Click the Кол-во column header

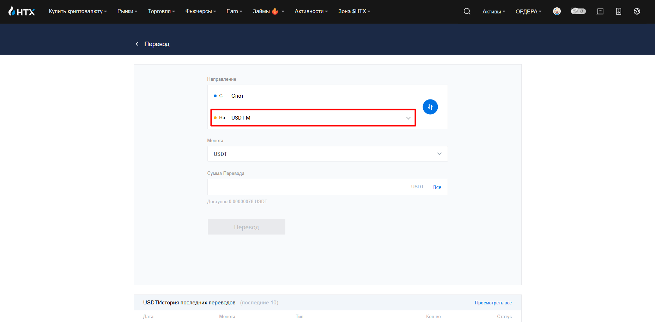433,316
